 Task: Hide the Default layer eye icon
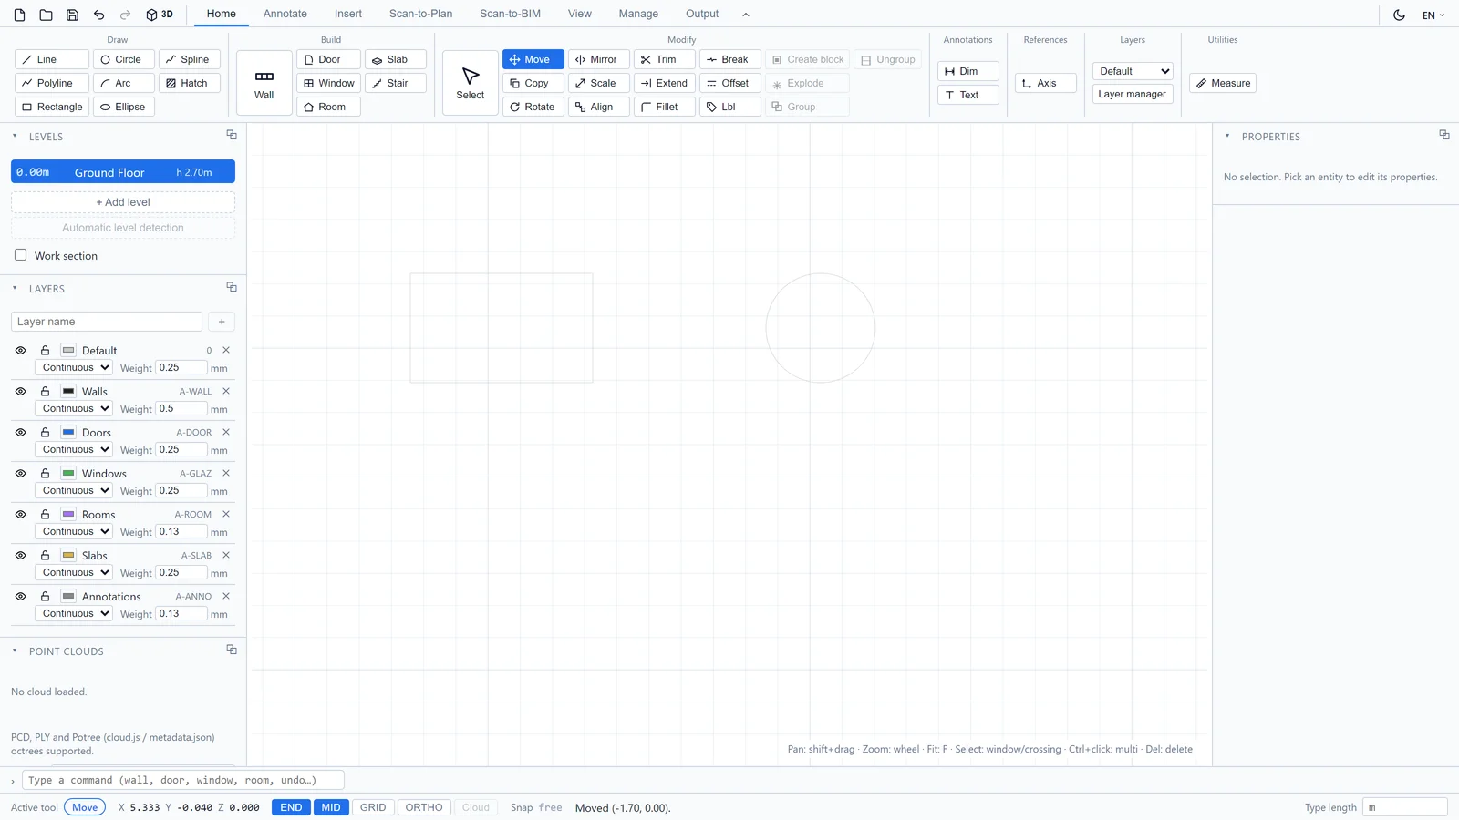pos(20,350)
